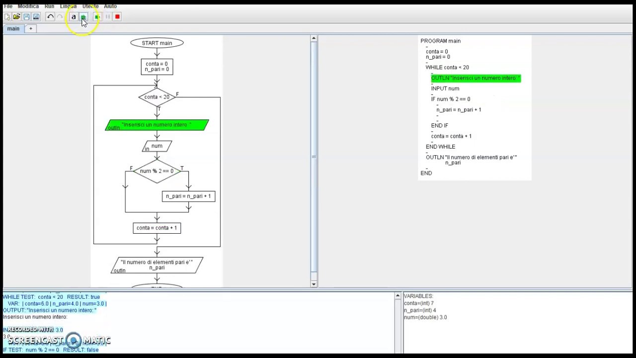
Task: Open the Utente menu
Action: point(90,6)
